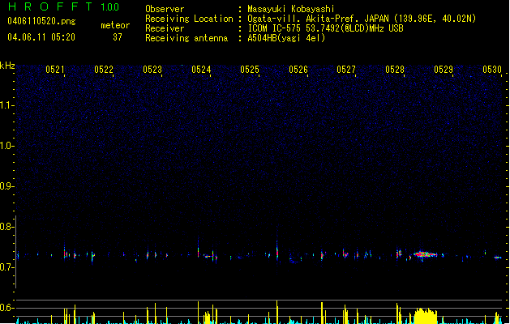This screenshot has width=510, height=324.
Task: Click the 'Receiver' label
Action: tap(165, 28)
